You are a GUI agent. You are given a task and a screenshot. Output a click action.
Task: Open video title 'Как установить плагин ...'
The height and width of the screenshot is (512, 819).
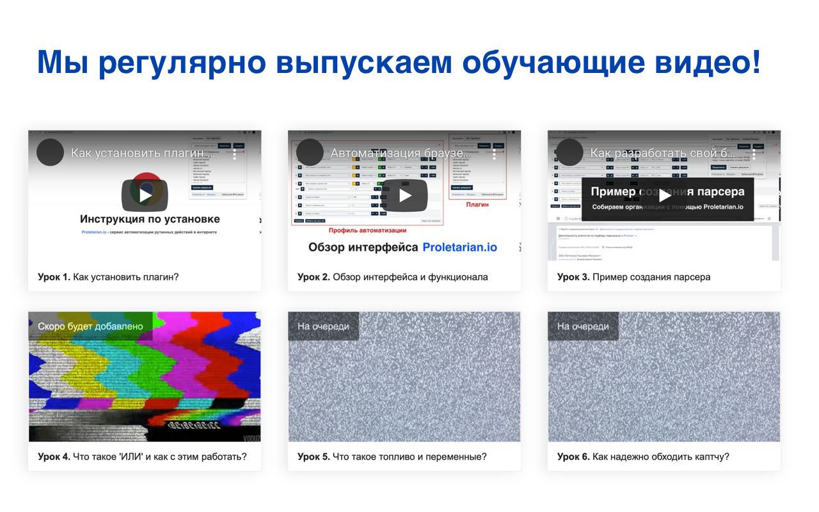click(143, 153)
